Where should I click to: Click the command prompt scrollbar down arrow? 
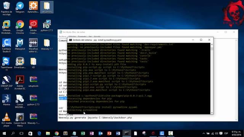pos(212,113)
